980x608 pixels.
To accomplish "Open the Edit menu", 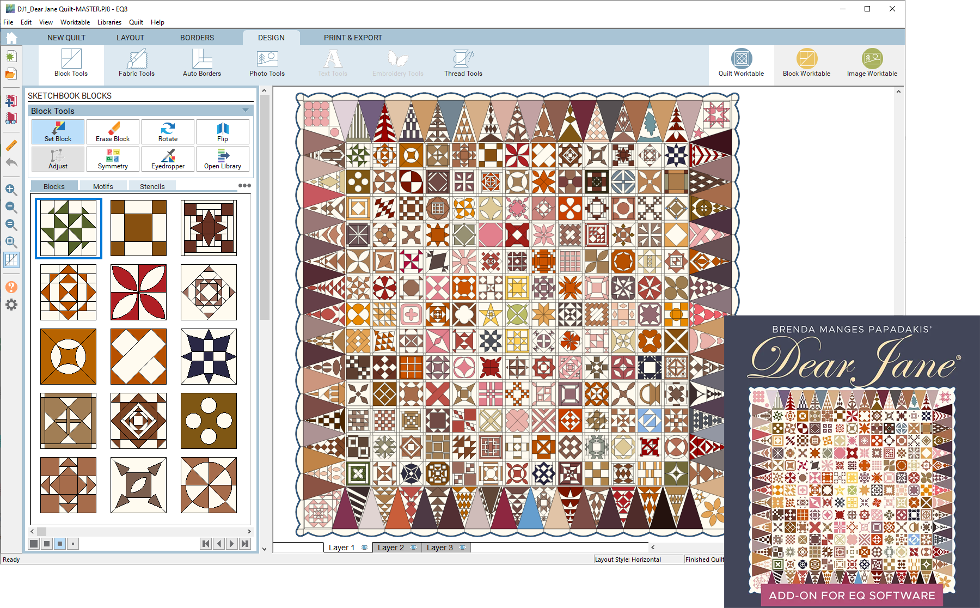I will coord(26,22).
